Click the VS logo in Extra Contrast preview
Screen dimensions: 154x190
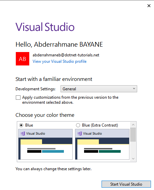[80, 133]
